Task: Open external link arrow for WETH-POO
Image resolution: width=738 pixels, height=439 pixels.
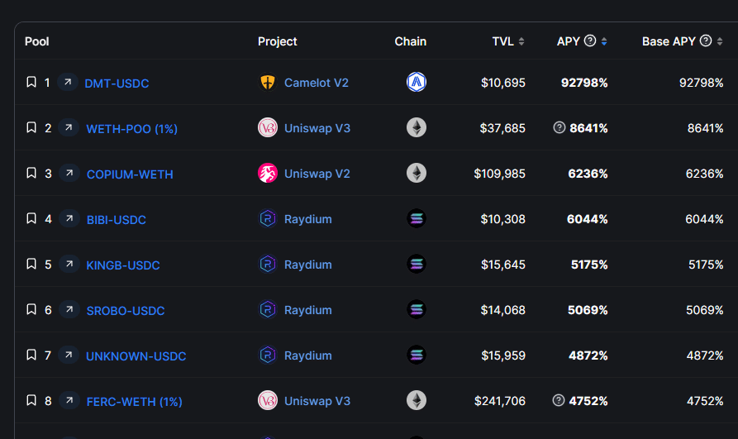Action: click(69, 128)
